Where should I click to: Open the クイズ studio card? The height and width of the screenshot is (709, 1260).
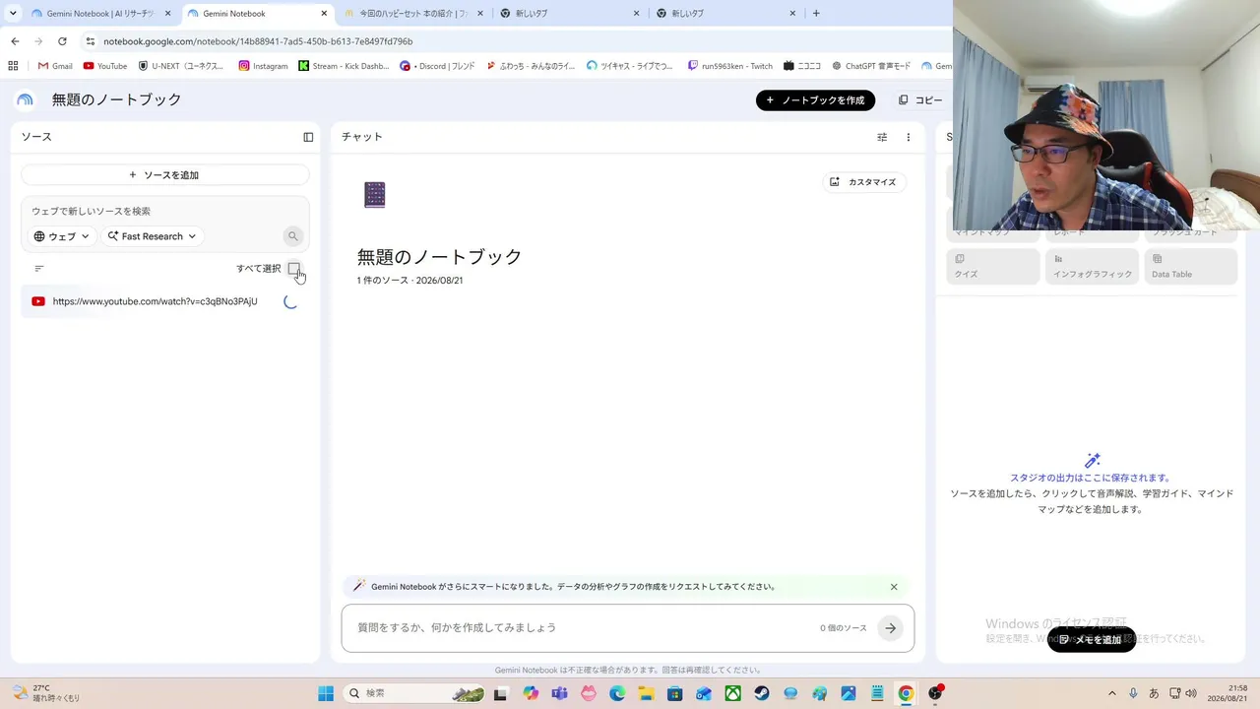tap(992, 267)
